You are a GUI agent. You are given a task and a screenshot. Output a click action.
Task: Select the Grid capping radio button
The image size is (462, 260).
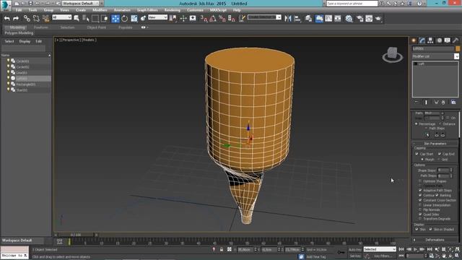(x=439, y=159)
